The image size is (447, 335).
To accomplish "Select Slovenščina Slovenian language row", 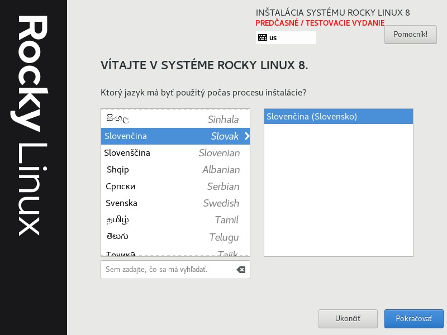I will (175, 153).
